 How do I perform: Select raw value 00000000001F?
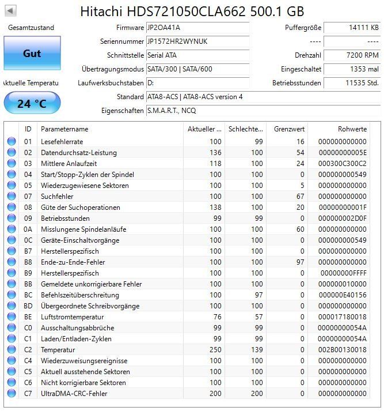coord(343,208)
